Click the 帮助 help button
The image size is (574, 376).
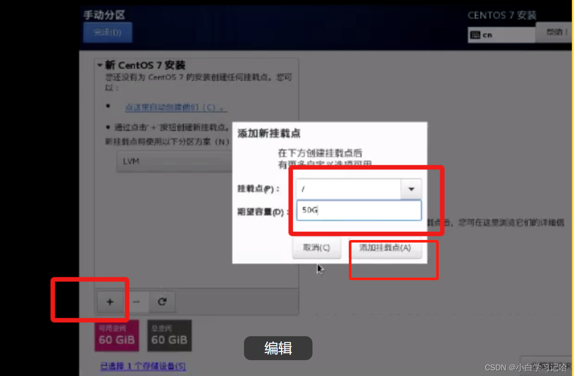[554, 33]
